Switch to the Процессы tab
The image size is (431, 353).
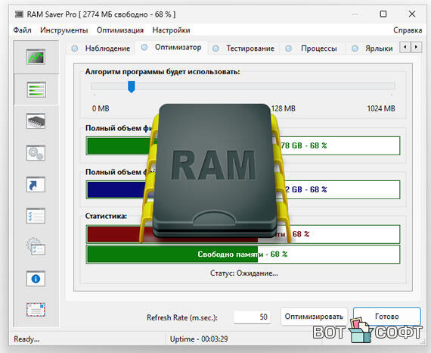312,48
